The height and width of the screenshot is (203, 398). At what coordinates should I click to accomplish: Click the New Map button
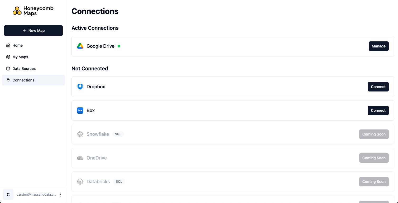click(x=33, y=31)
